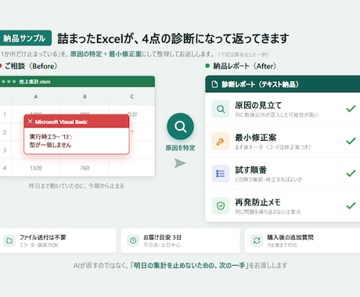Click cell containing 1320

pyautogui.click(x=36, y=168)
